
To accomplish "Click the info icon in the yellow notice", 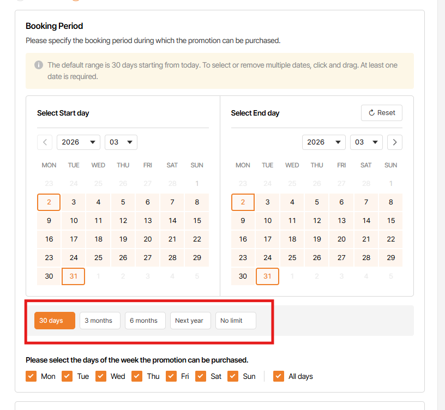I will coord(39,65).
